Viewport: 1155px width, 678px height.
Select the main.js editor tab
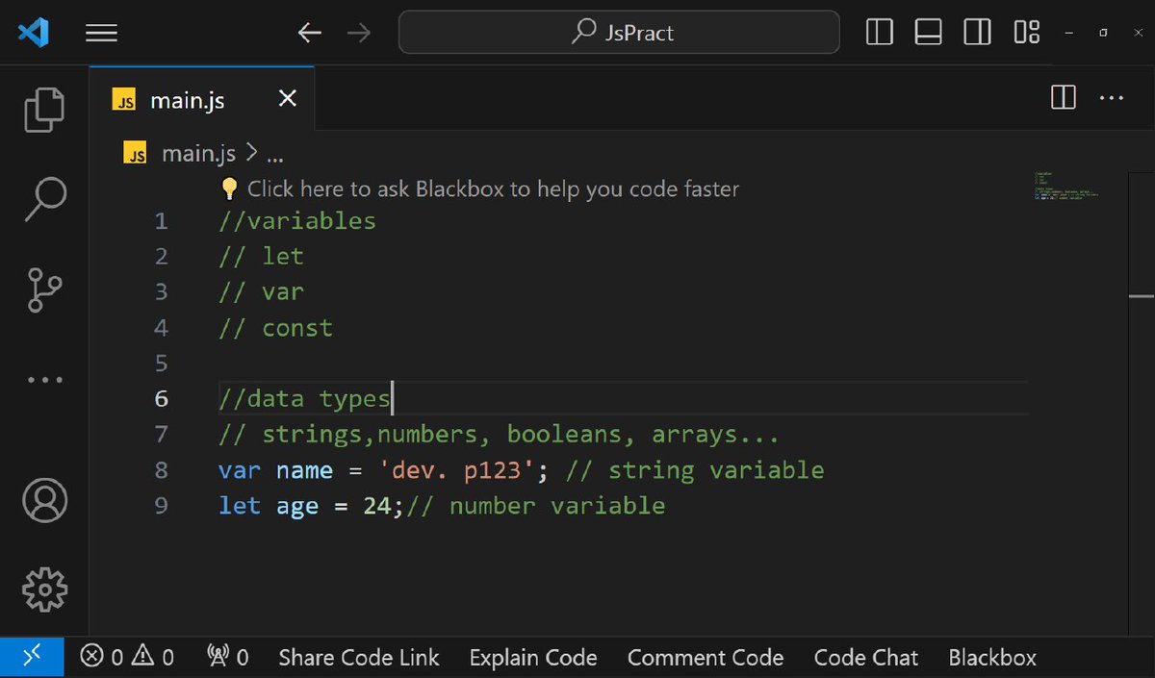click(202, 99)
